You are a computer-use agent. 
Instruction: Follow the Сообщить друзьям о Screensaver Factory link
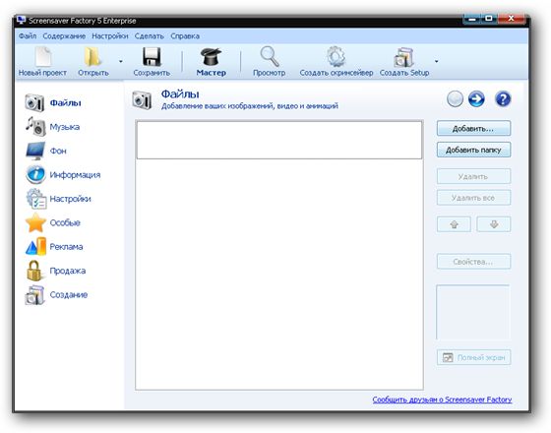pyautogui.click(x=442, y=400)
